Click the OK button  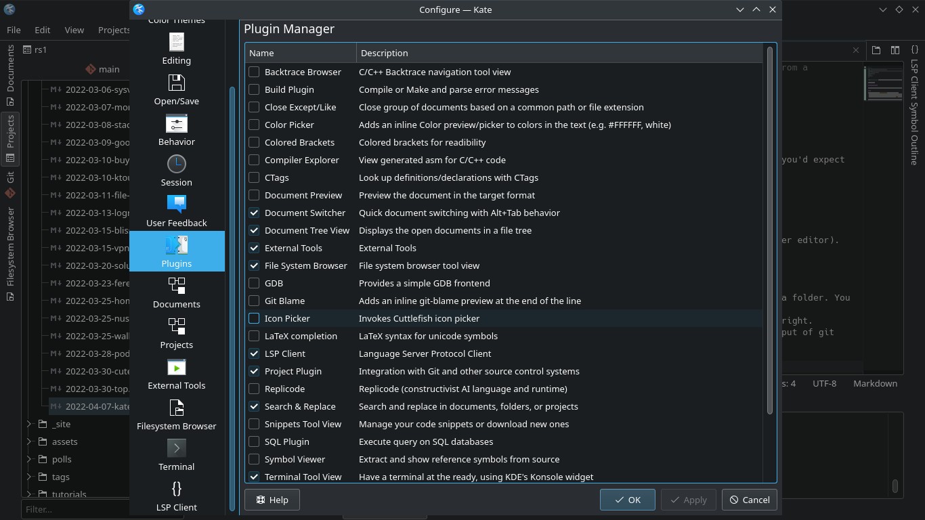tap(627, 500)
